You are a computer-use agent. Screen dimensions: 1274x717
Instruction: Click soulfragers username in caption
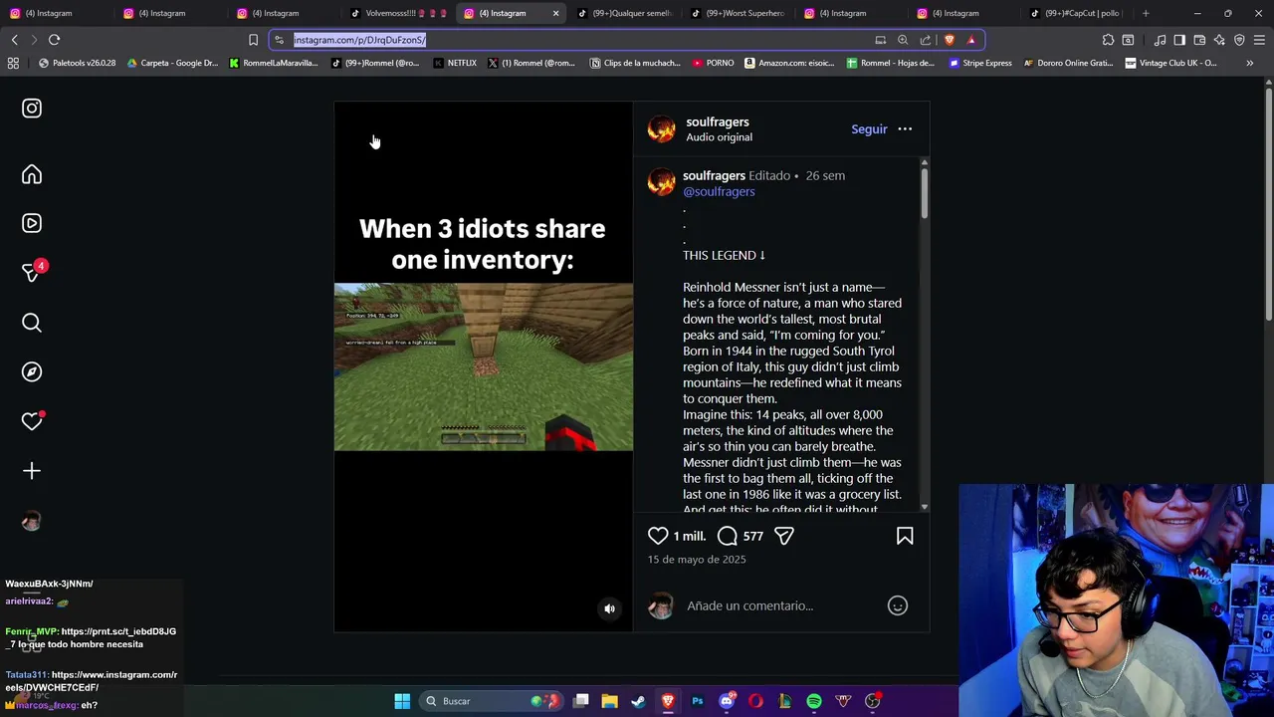714,175
